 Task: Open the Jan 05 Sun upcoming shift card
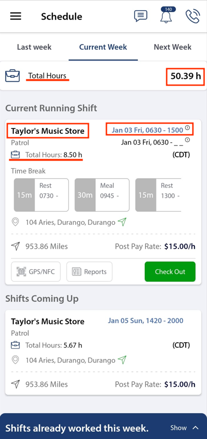[x=103, y=353]
